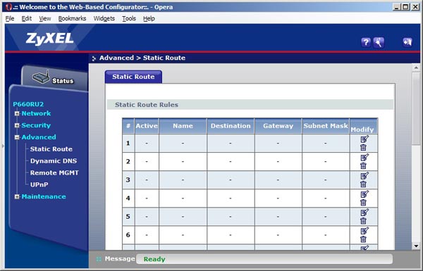The width and height of the screenshot is (423, 271).
Task: Click the Network sidebar link
Action: [x=36, y=113]
